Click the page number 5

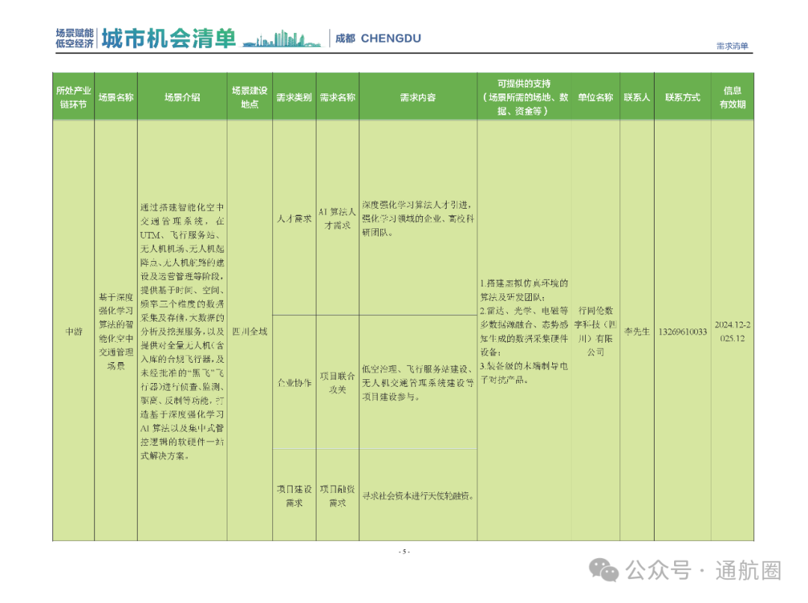(404, 551)
